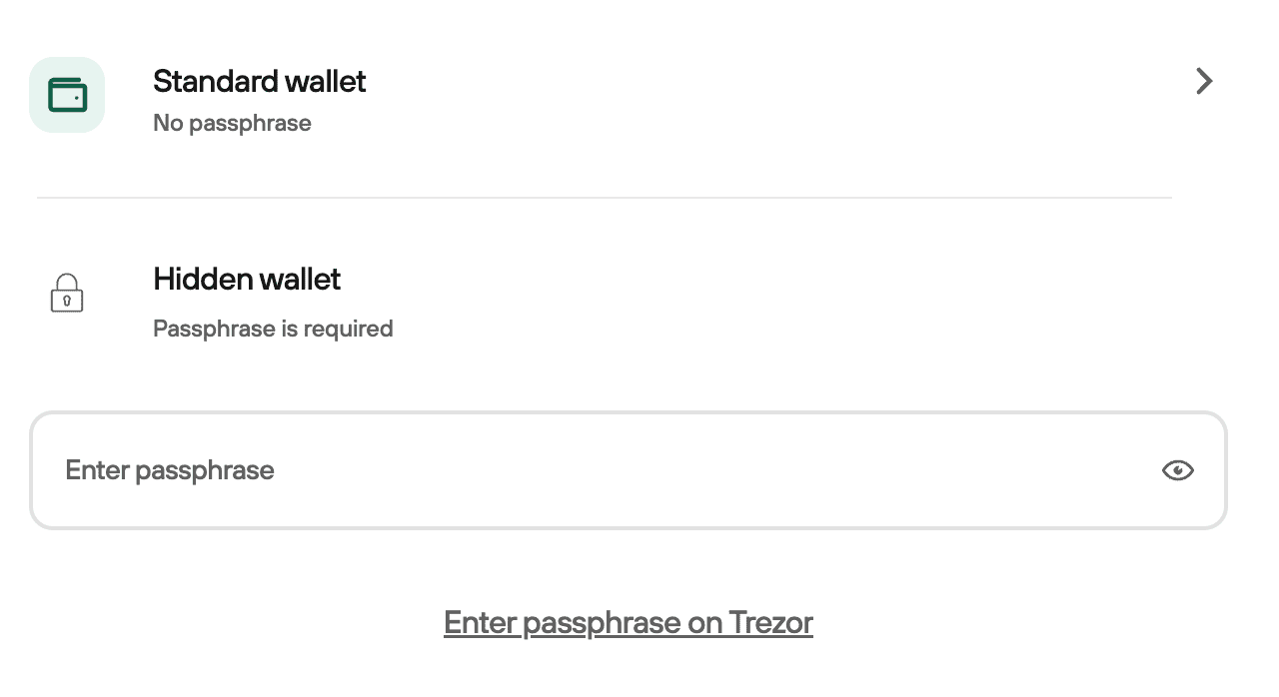Click the 'Passphrase is required' text
The width and height of the screenshot is (1279, 697).
[x=273, y=329]
